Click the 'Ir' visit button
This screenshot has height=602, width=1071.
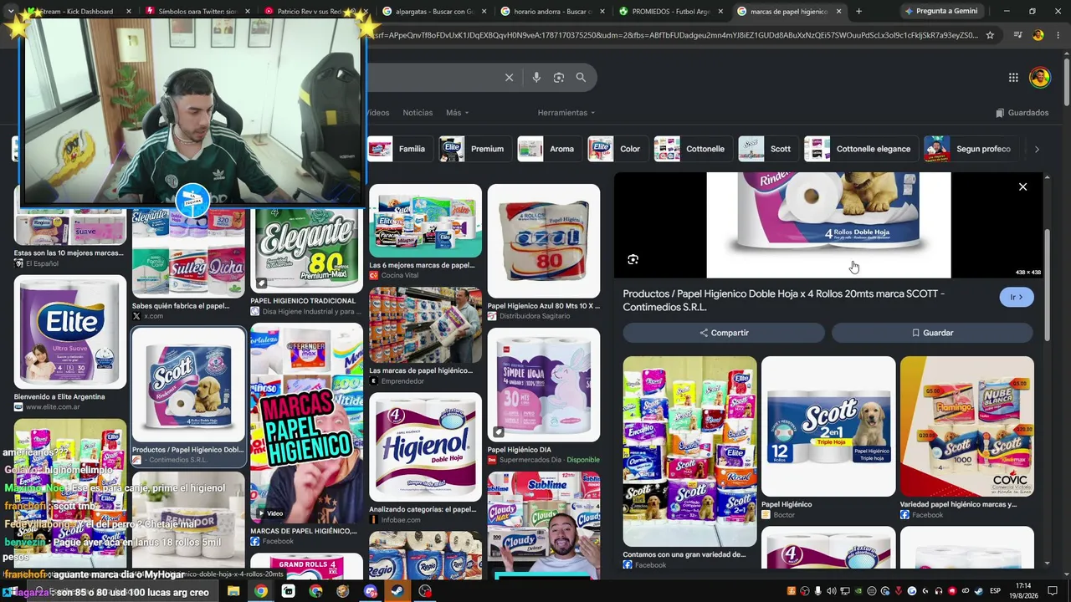(1017, 297)
